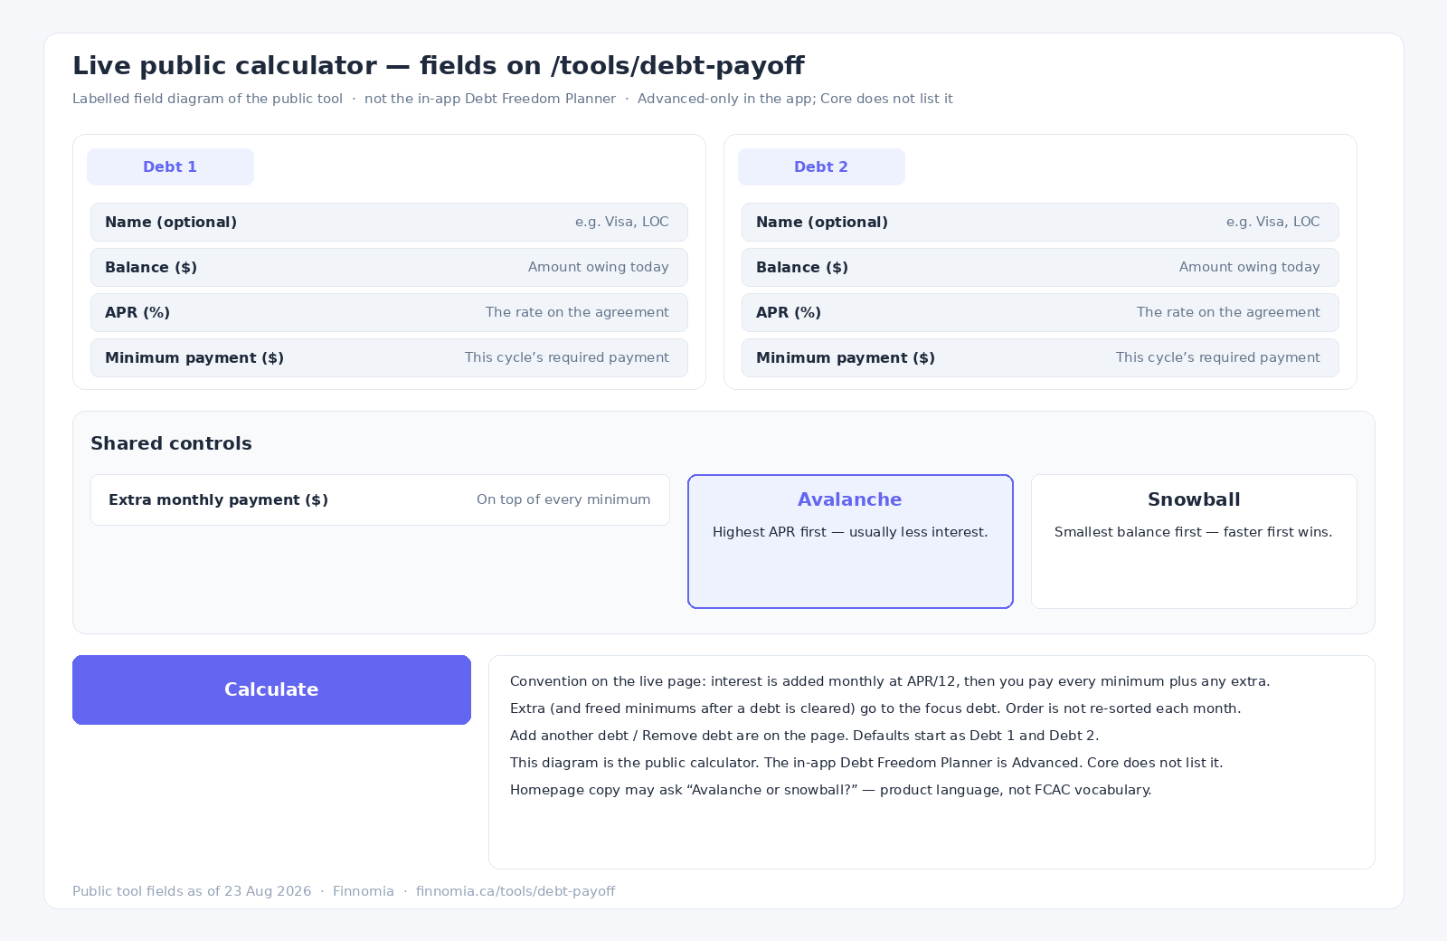This screenshot has width=1447, height=941.
Task: Click the Debt 2 APR field
Action: pos(1040,312)
